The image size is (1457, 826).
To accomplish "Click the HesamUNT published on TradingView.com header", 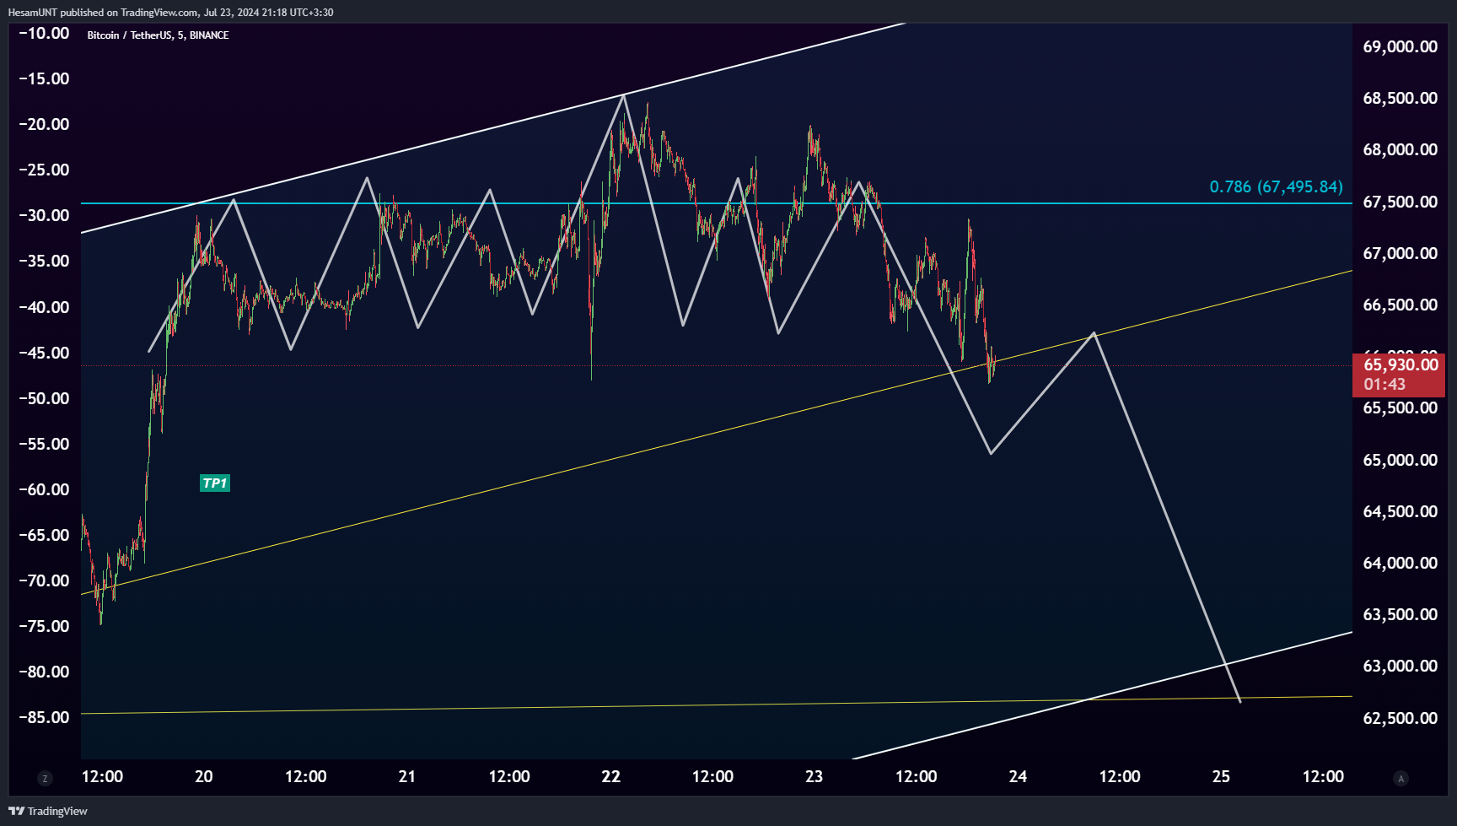I will tap(170, 13).
